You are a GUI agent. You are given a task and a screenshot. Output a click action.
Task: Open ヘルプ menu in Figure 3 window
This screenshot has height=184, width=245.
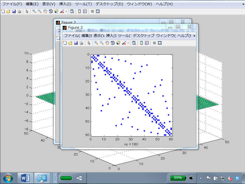point(184,35)
